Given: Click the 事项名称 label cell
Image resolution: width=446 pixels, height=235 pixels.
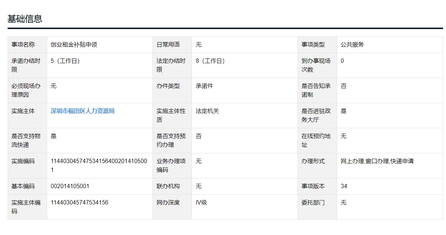Looking at the screenshot, I should pyautogui.click(x=23, y=45).
